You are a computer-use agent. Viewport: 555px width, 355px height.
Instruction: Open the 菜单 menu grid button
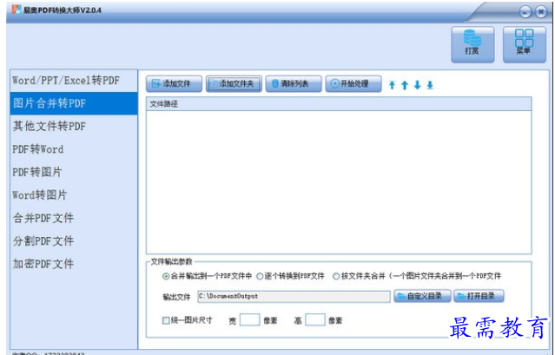[x=525, y=44]
